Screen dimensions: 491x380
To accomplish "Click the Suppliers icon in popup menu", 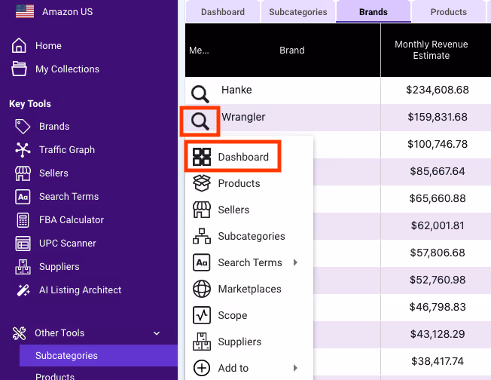I will click(x=202, y=342).
